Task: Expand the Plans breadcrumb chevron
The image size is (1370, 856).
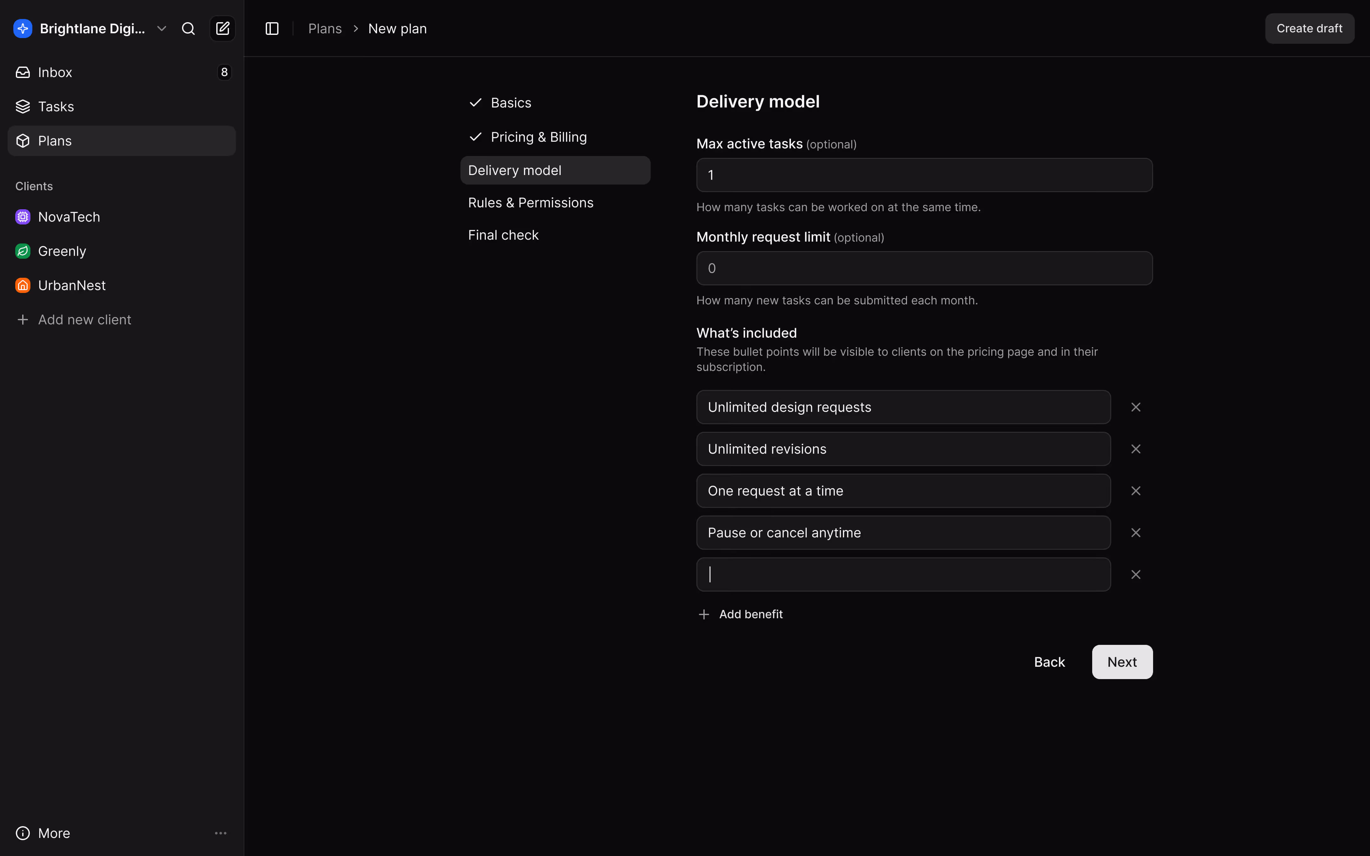Action: coord(356,28)
